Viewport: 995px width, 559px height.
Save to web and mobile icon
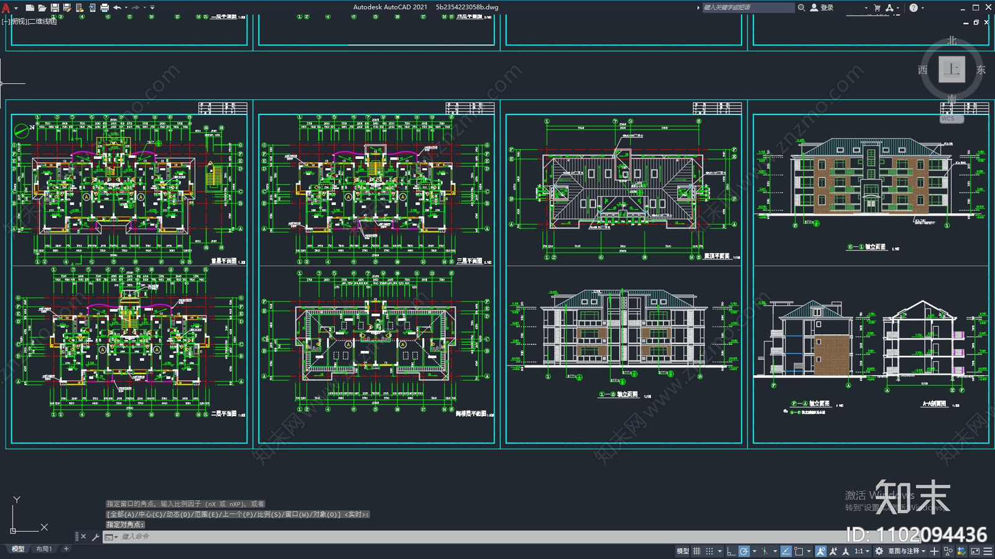click(92, 8)
